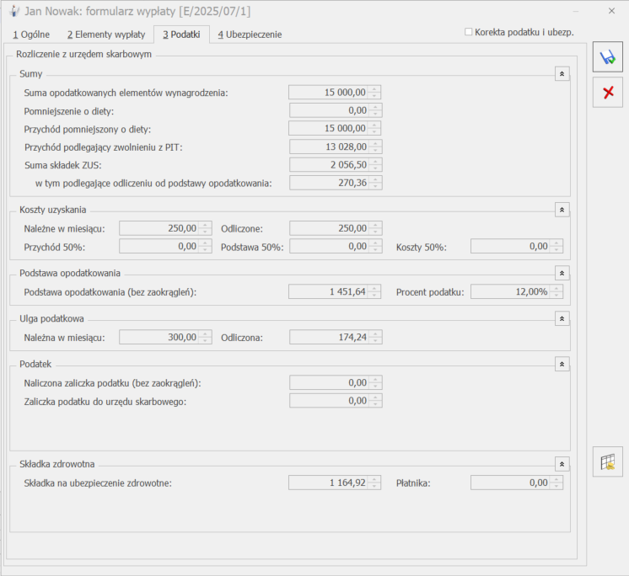
Task: Open the calculation table icon
Action: tap(608, 461)
